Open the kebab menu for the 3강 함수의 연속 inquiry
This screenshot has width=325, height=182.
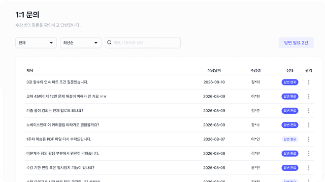tap(309, 82)
